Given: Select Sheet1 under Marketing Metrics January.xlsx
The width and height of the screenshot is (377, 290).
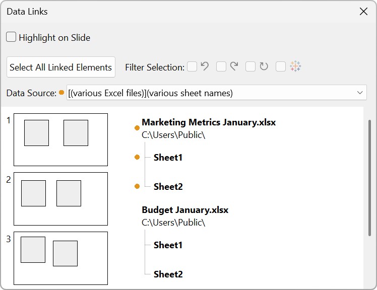Looking at the screenshot, I should point(168,158).
